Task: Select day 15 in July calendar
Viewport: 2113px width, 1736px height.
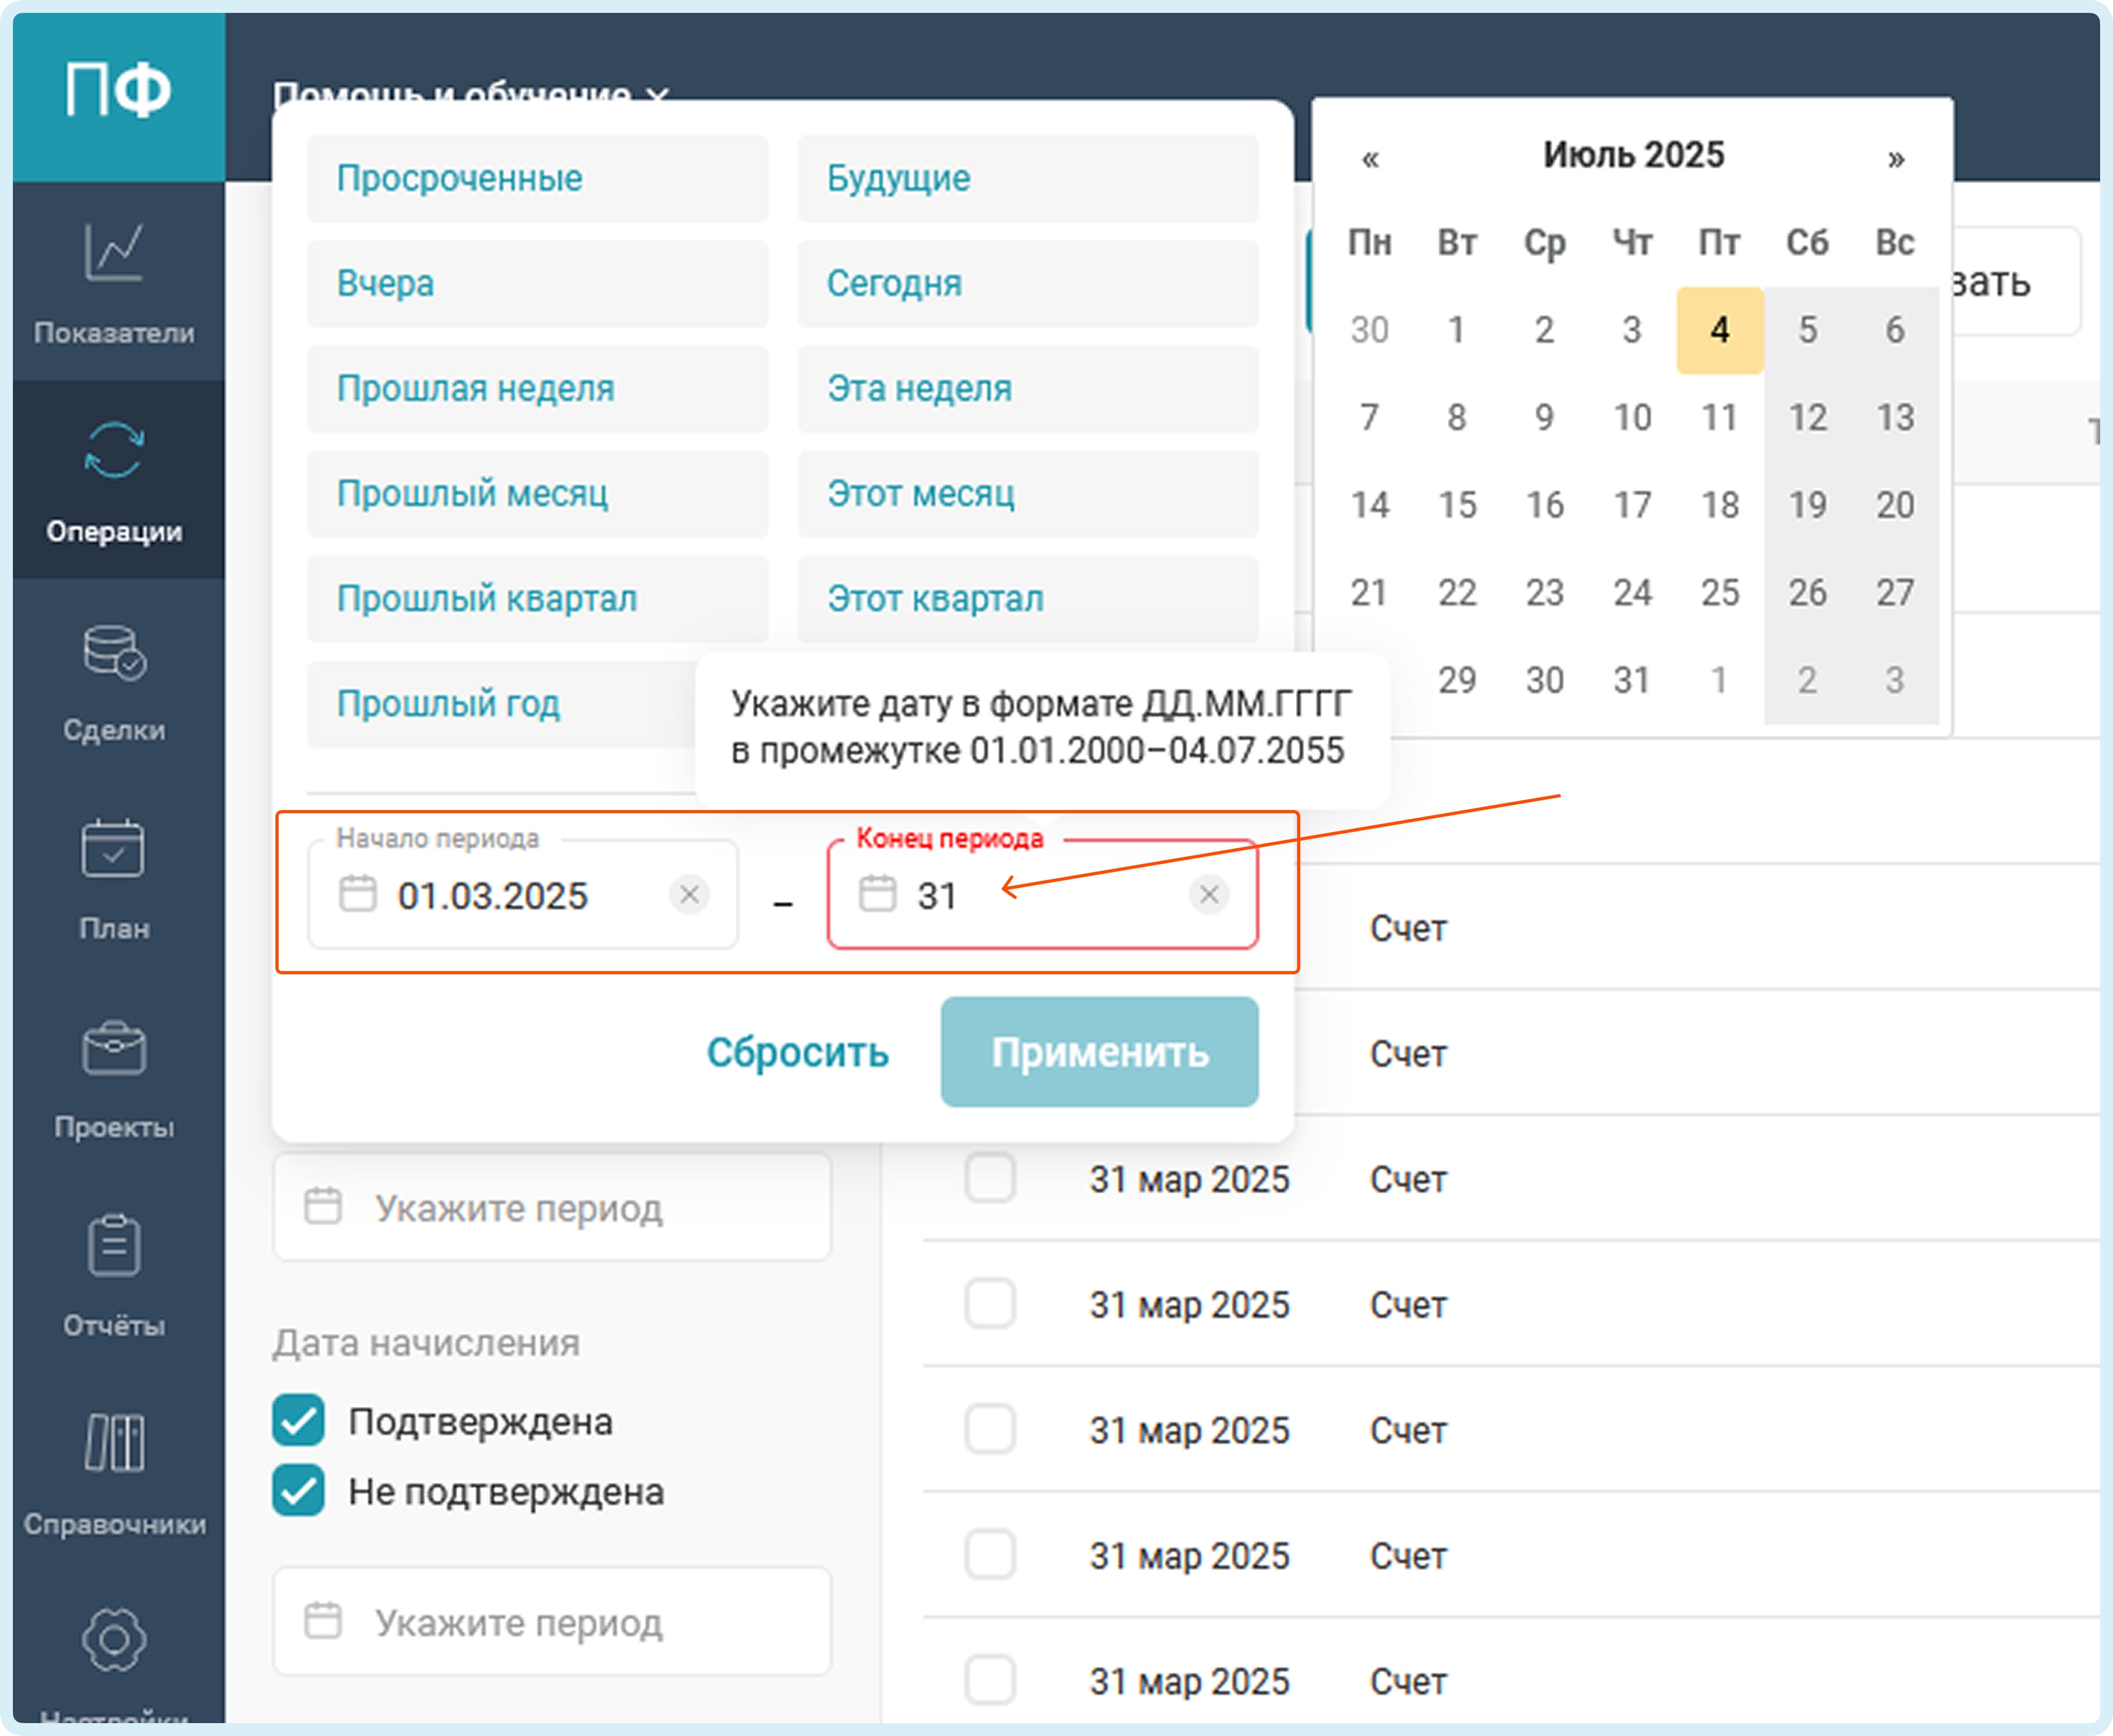Action: [x=1457, y=505]
